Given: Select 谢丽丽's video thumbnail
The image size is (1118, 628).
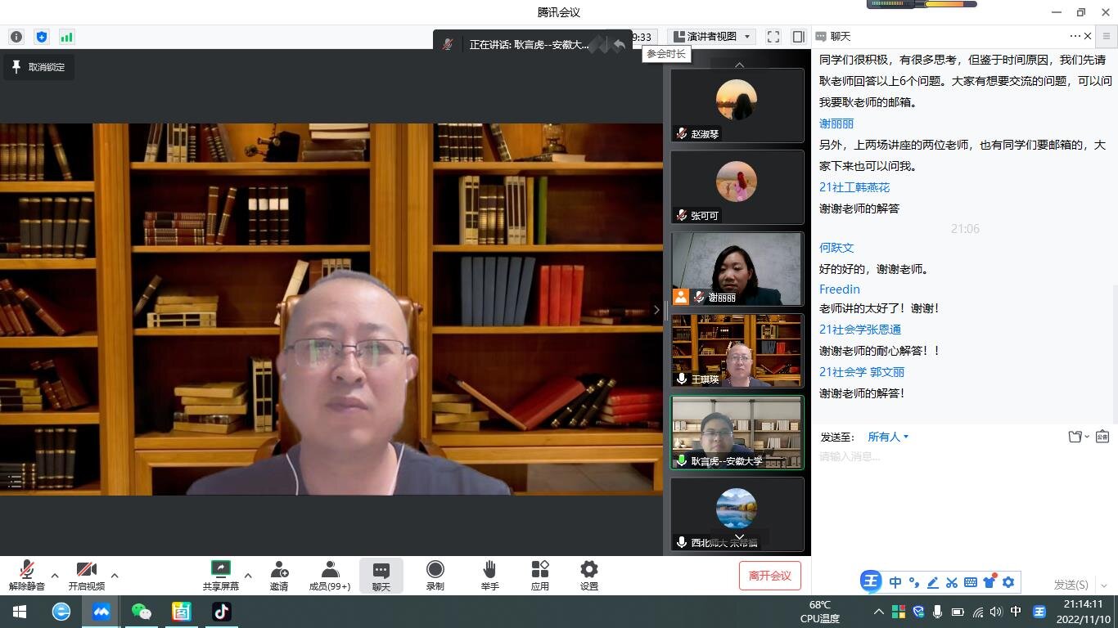Looking at the screenshot, I should point(737,269).
